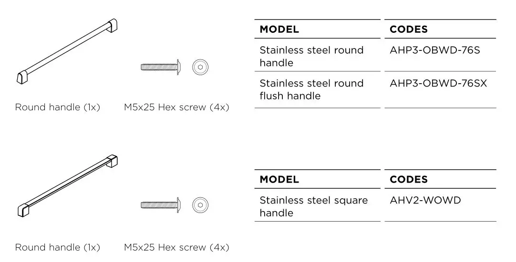Image resolution: width=516 pixels, height=262 pixels.
Task: Click the square handle illustration with boxy ends
Action: click(x=67, y=186)
